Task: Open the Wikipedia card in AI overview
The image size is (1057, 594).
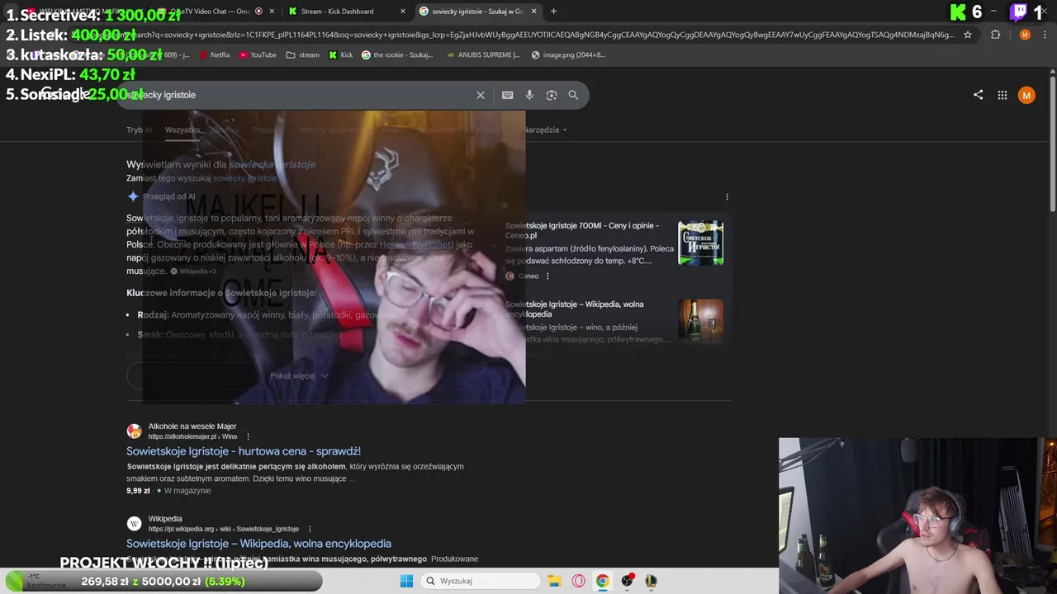Action: click(575, 309)
